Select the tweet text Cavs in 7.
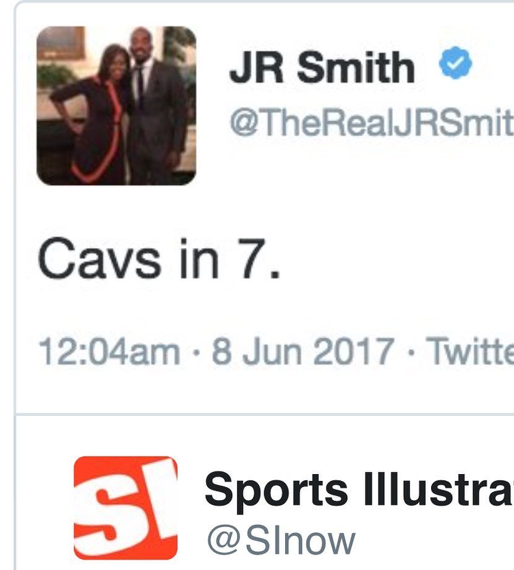Screen dimensions: 514x570 (x=159, y=259)
